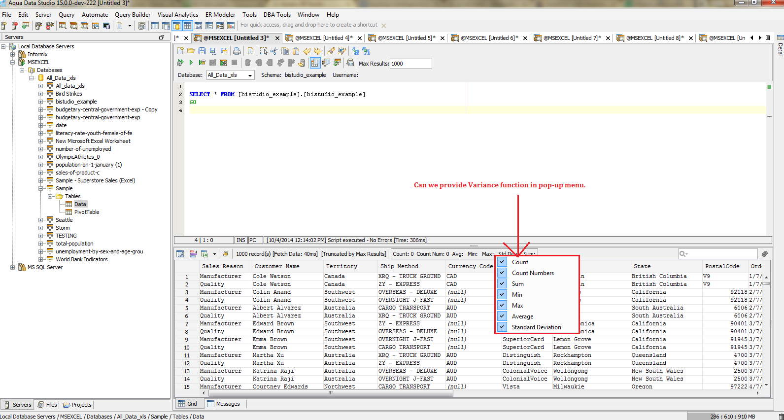Image resolution: width=784 pixels, height=420 pixels.
Task: Click the Print icon in editor toolbar
Action: pos(237,51)
